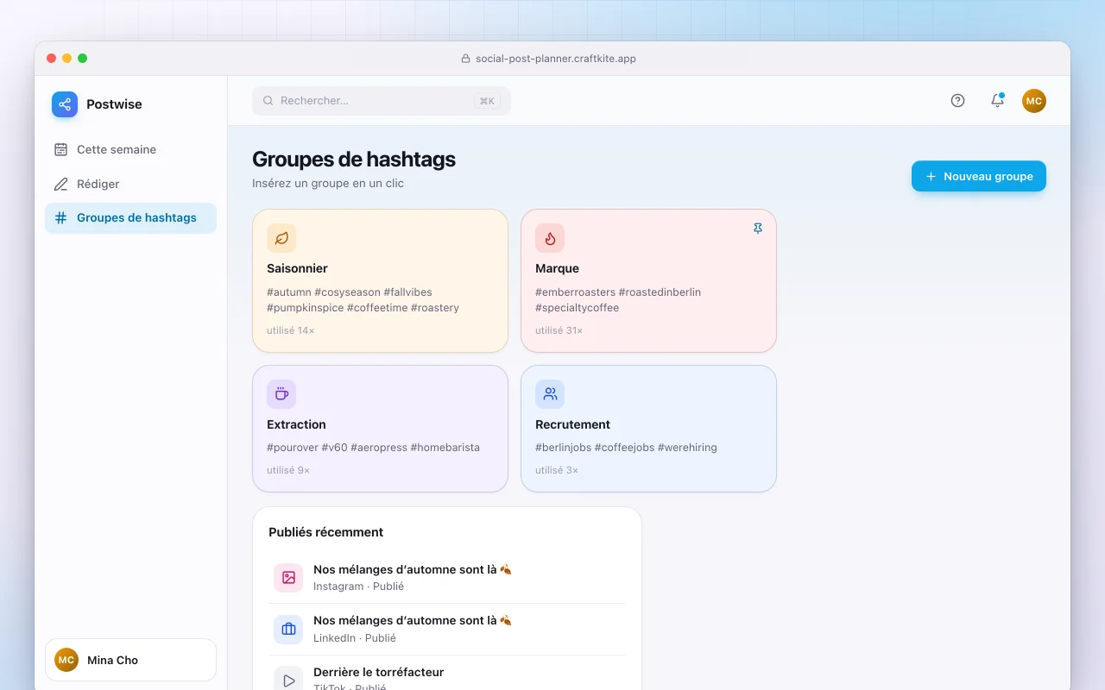Click the people icon on Recrutement card
Screen dimensions: 1105x690
point(550,394)
